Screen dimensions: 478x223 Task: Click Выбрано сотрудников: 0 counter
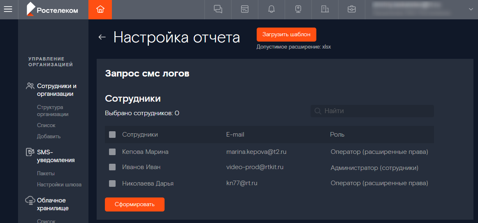pos(142,114)
